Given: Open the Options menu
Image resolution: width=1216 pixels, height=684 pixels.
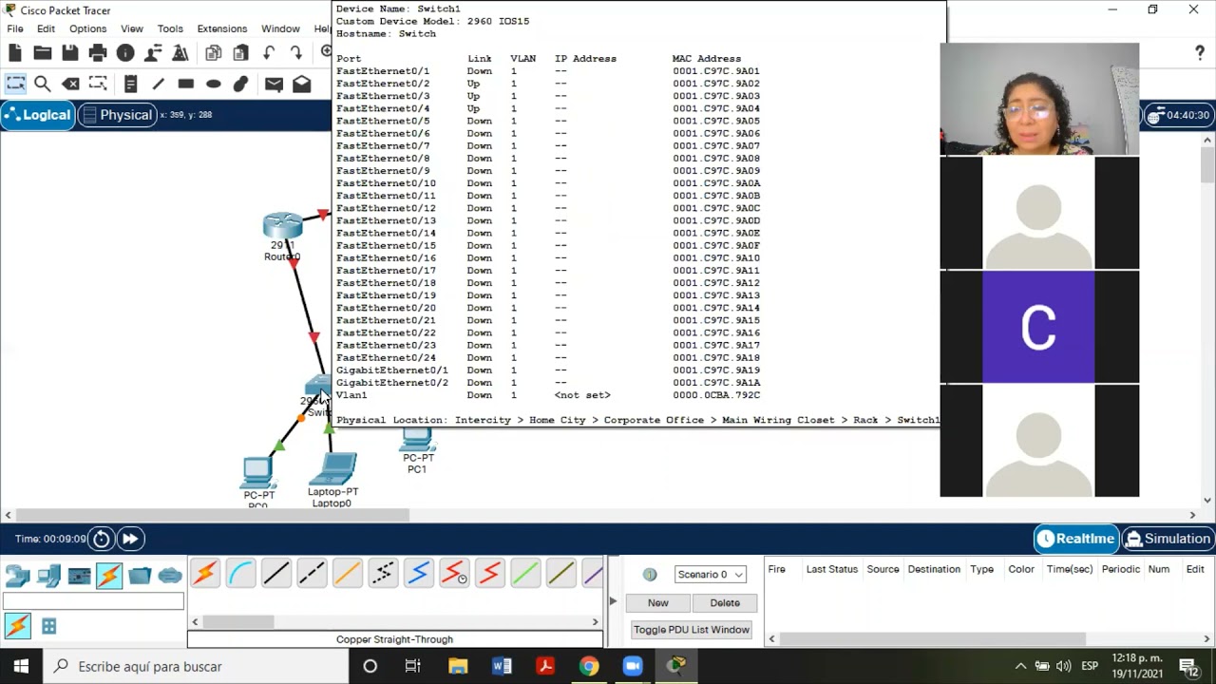Looking at the screenshot, I should [x=87, y=28].
